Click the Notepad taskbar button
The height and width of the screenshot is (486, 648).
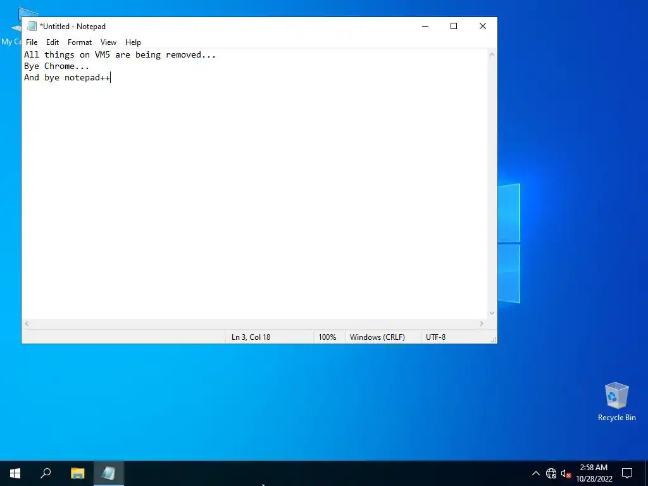[108, 473]
